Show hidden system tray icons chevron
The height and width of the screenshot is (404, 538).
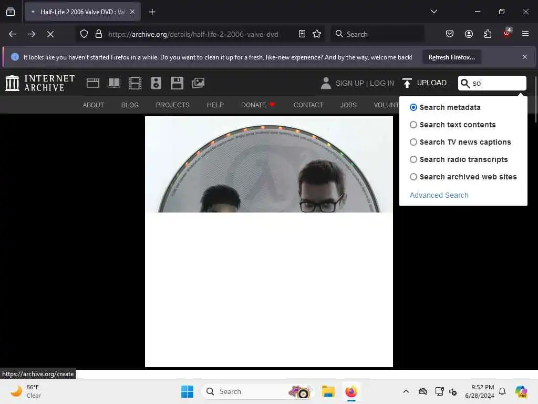406,391
